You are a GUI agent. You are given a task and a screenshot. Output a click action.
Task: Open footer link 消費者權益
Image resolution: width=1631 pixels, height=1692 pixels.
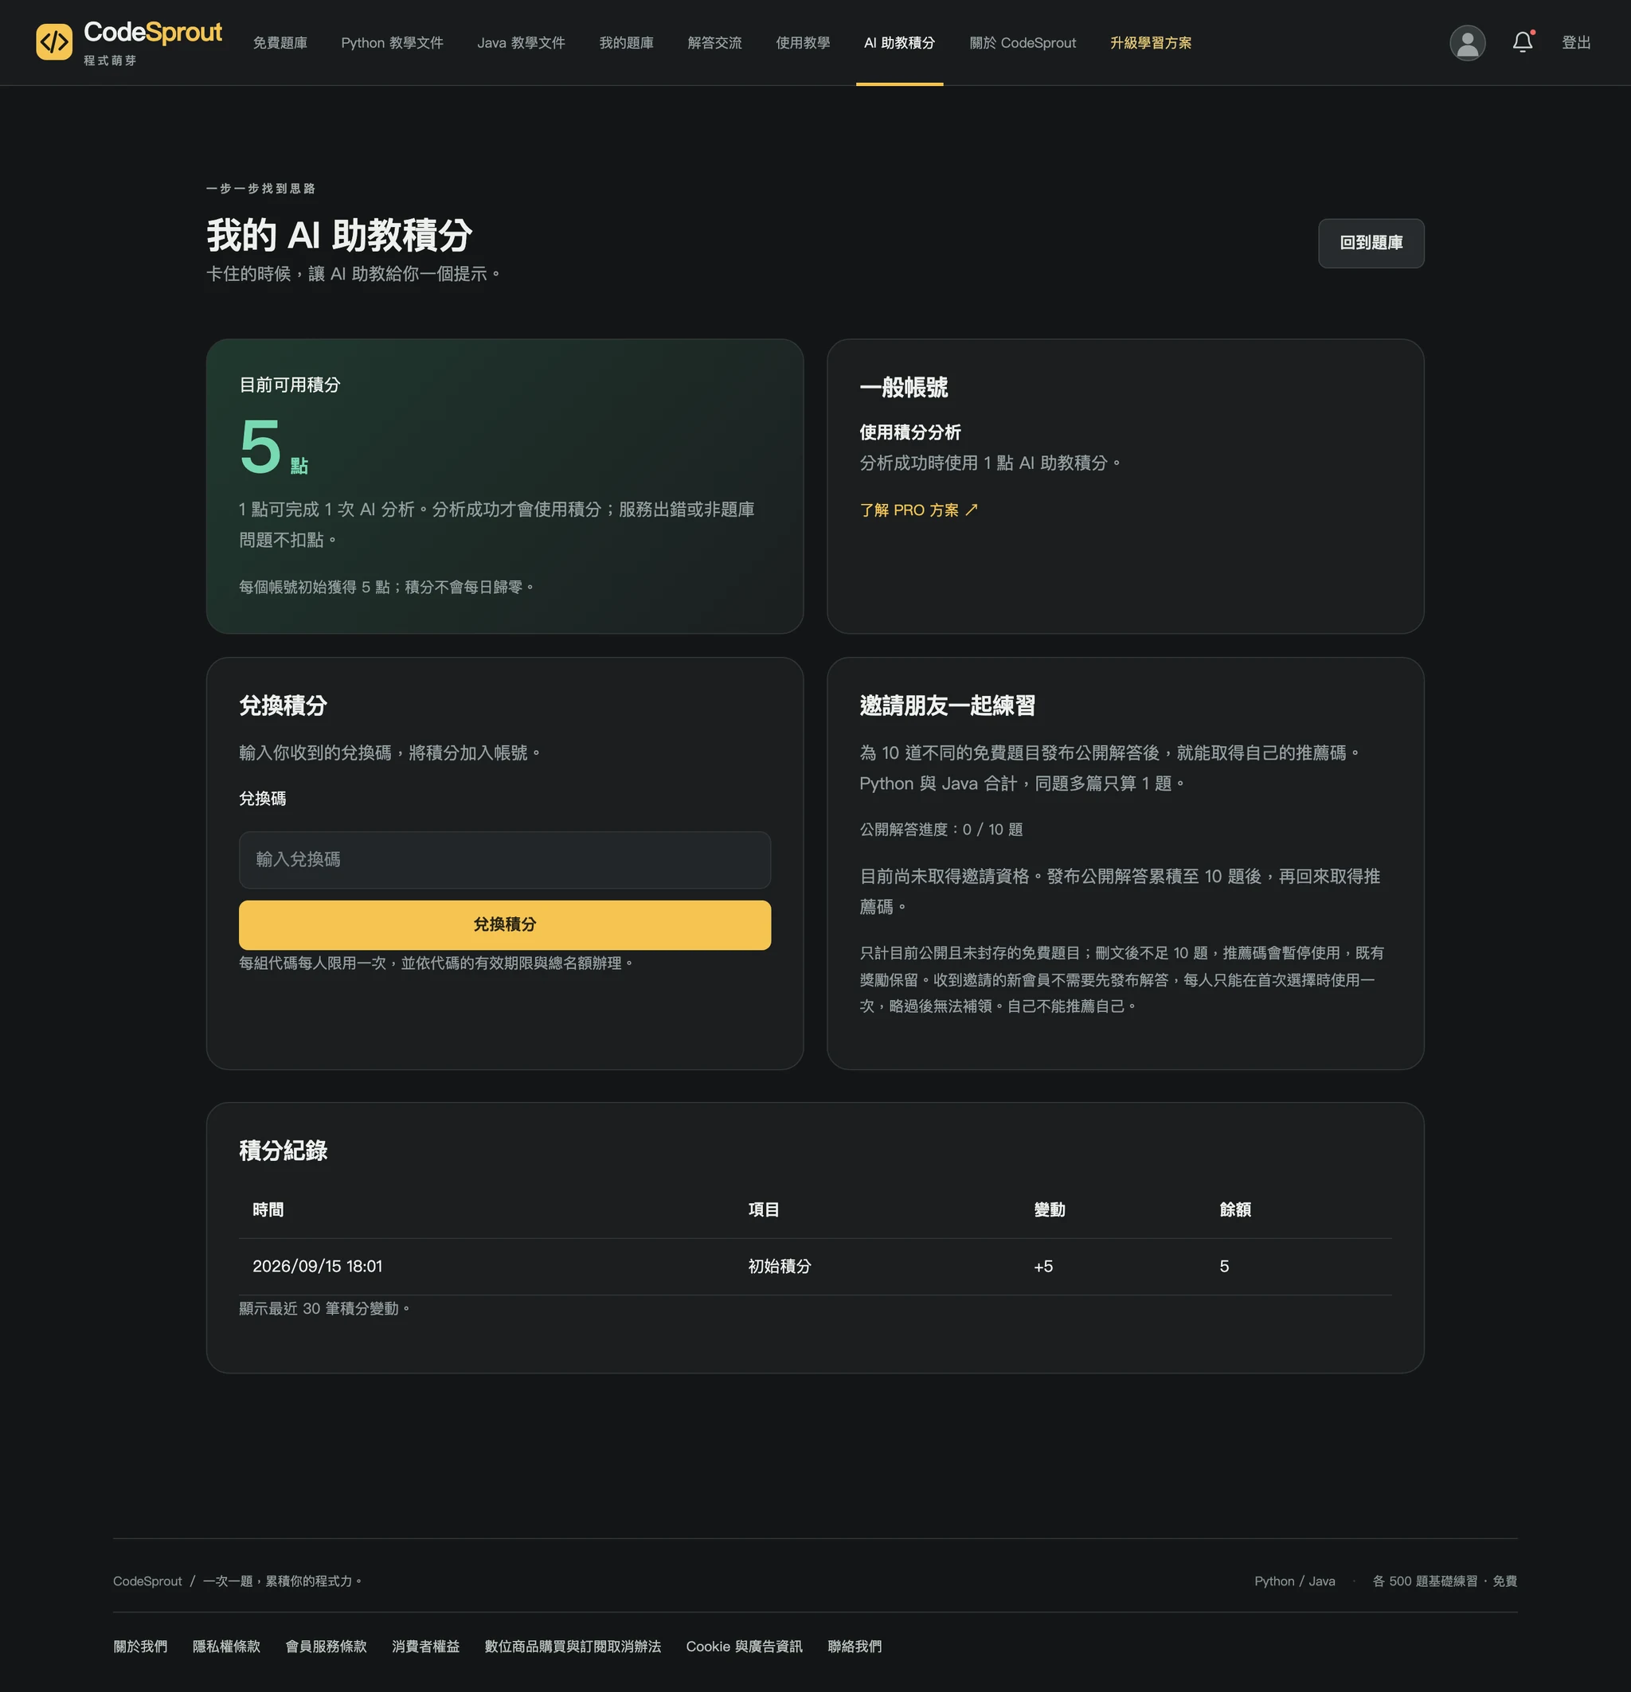click(425, 1647)
